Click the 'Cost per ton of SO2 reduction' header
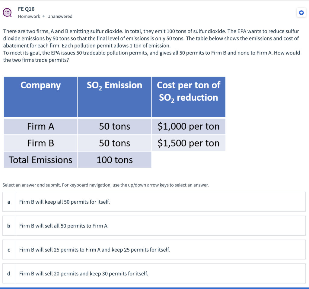The height and width of the screenshot is (289, 309). [189, 97]
